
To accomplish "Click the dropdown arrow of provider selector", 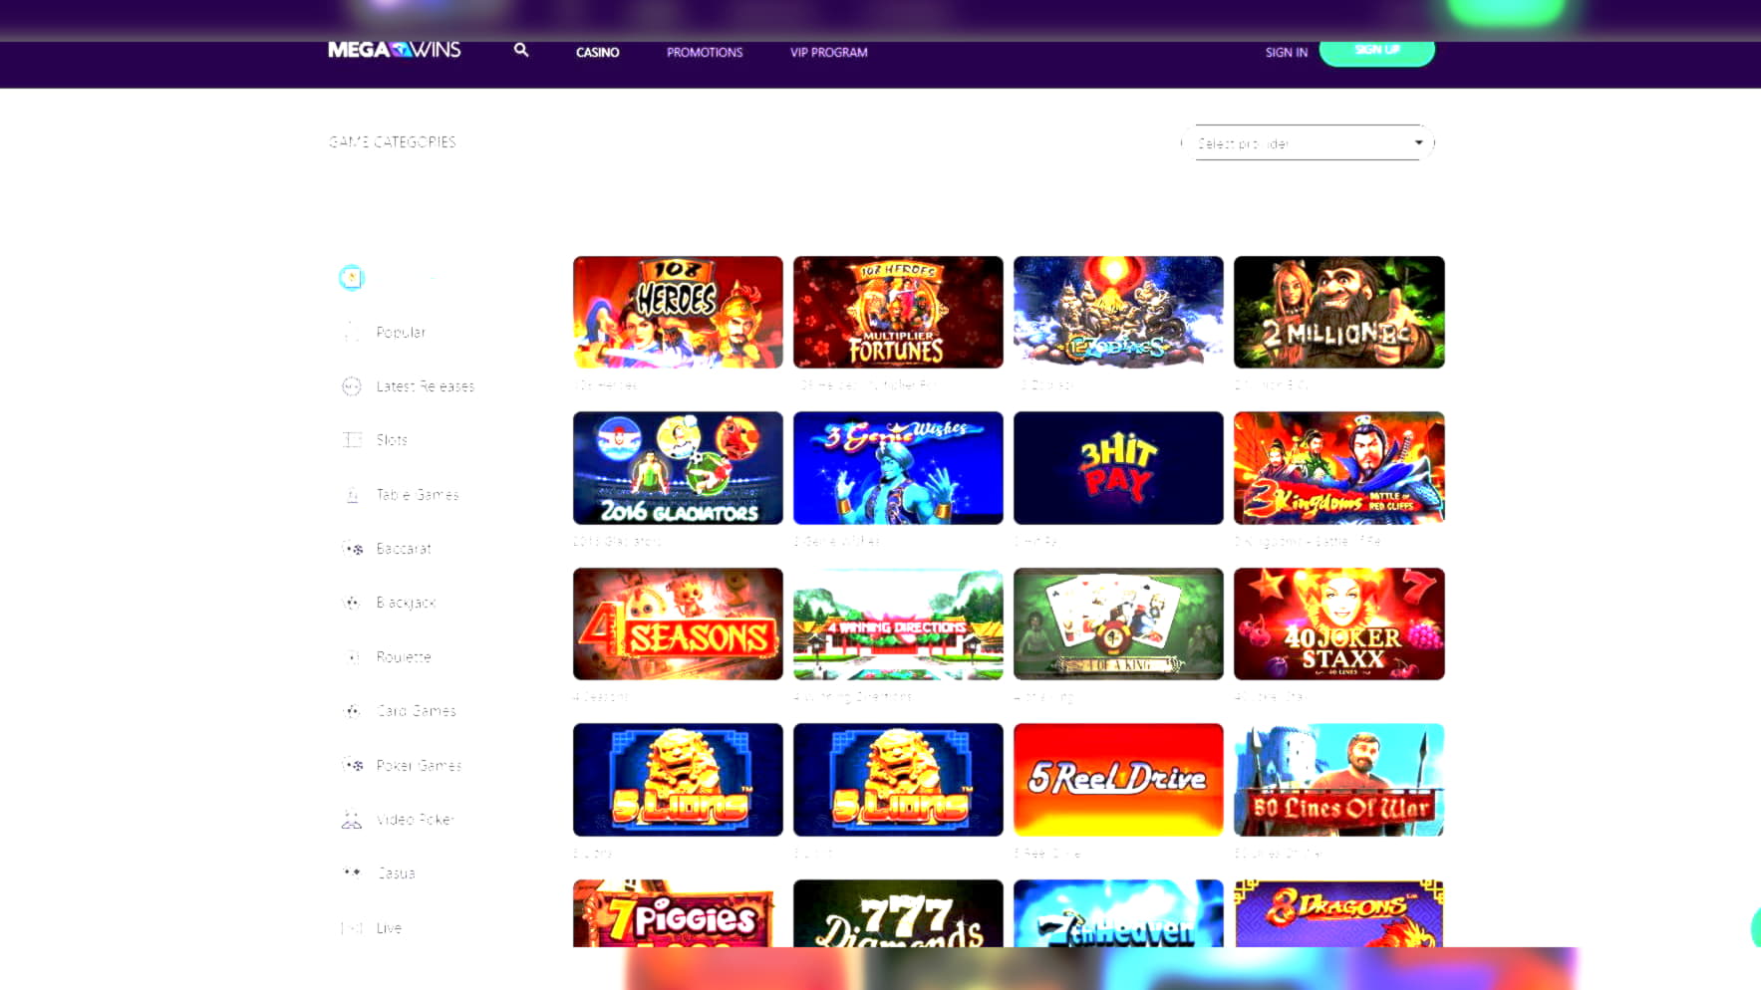I will tap(1418, 142).
